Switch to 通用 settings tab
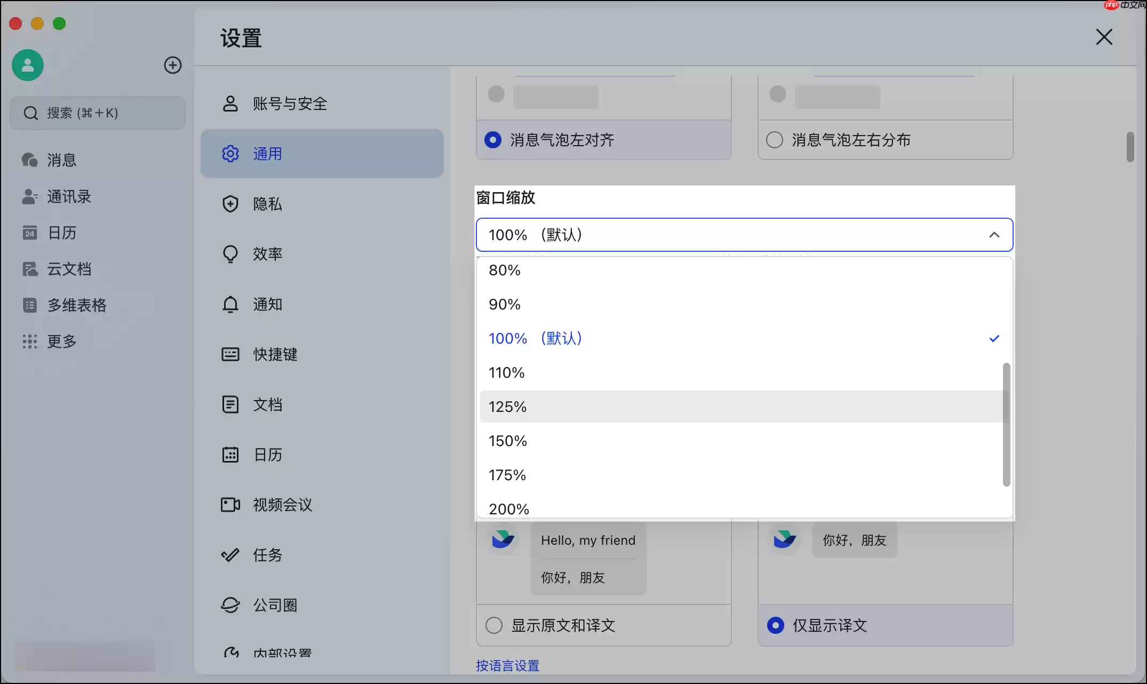1147x684 pixels. coord(267,154)
